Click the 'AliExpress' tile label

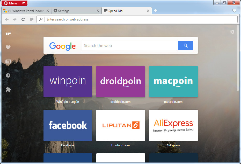(173, 145)
